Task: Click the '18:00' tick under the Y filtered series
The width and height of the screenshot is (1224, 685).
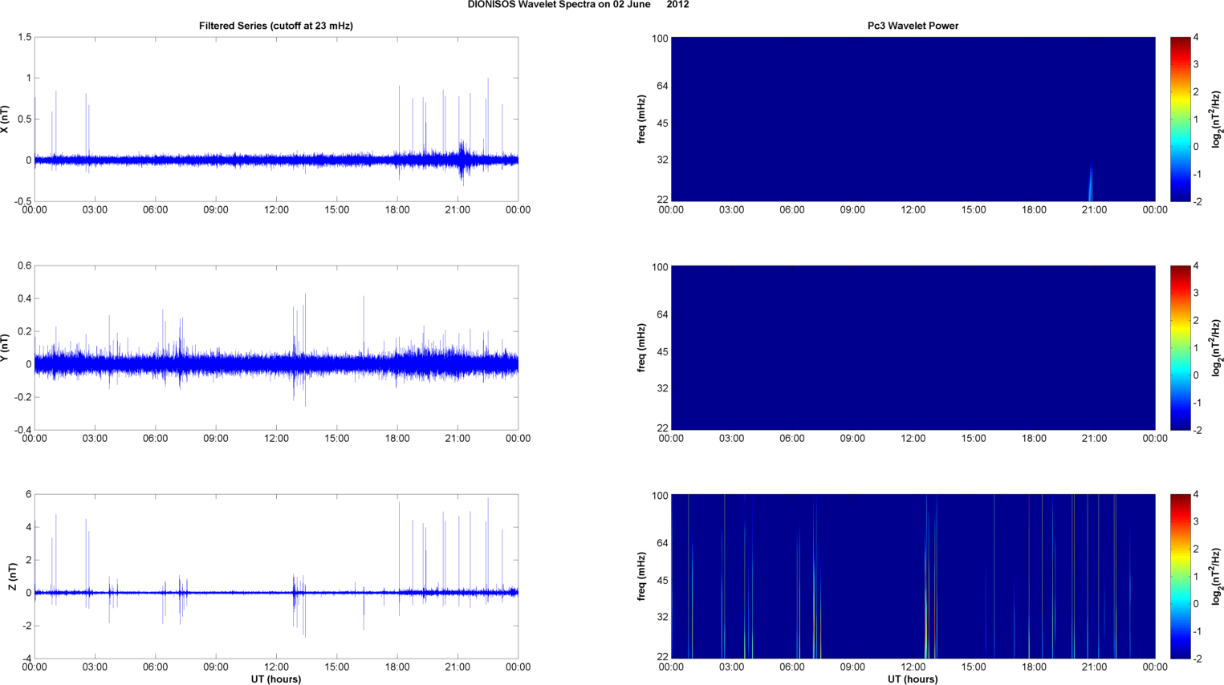Action: click(397, 439)
